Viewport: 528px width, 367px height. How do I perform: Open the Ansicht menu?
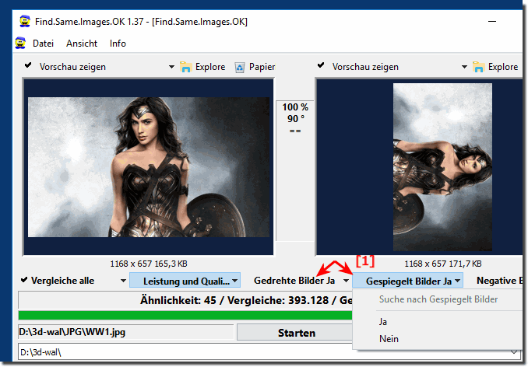click(x=82, y=44)
